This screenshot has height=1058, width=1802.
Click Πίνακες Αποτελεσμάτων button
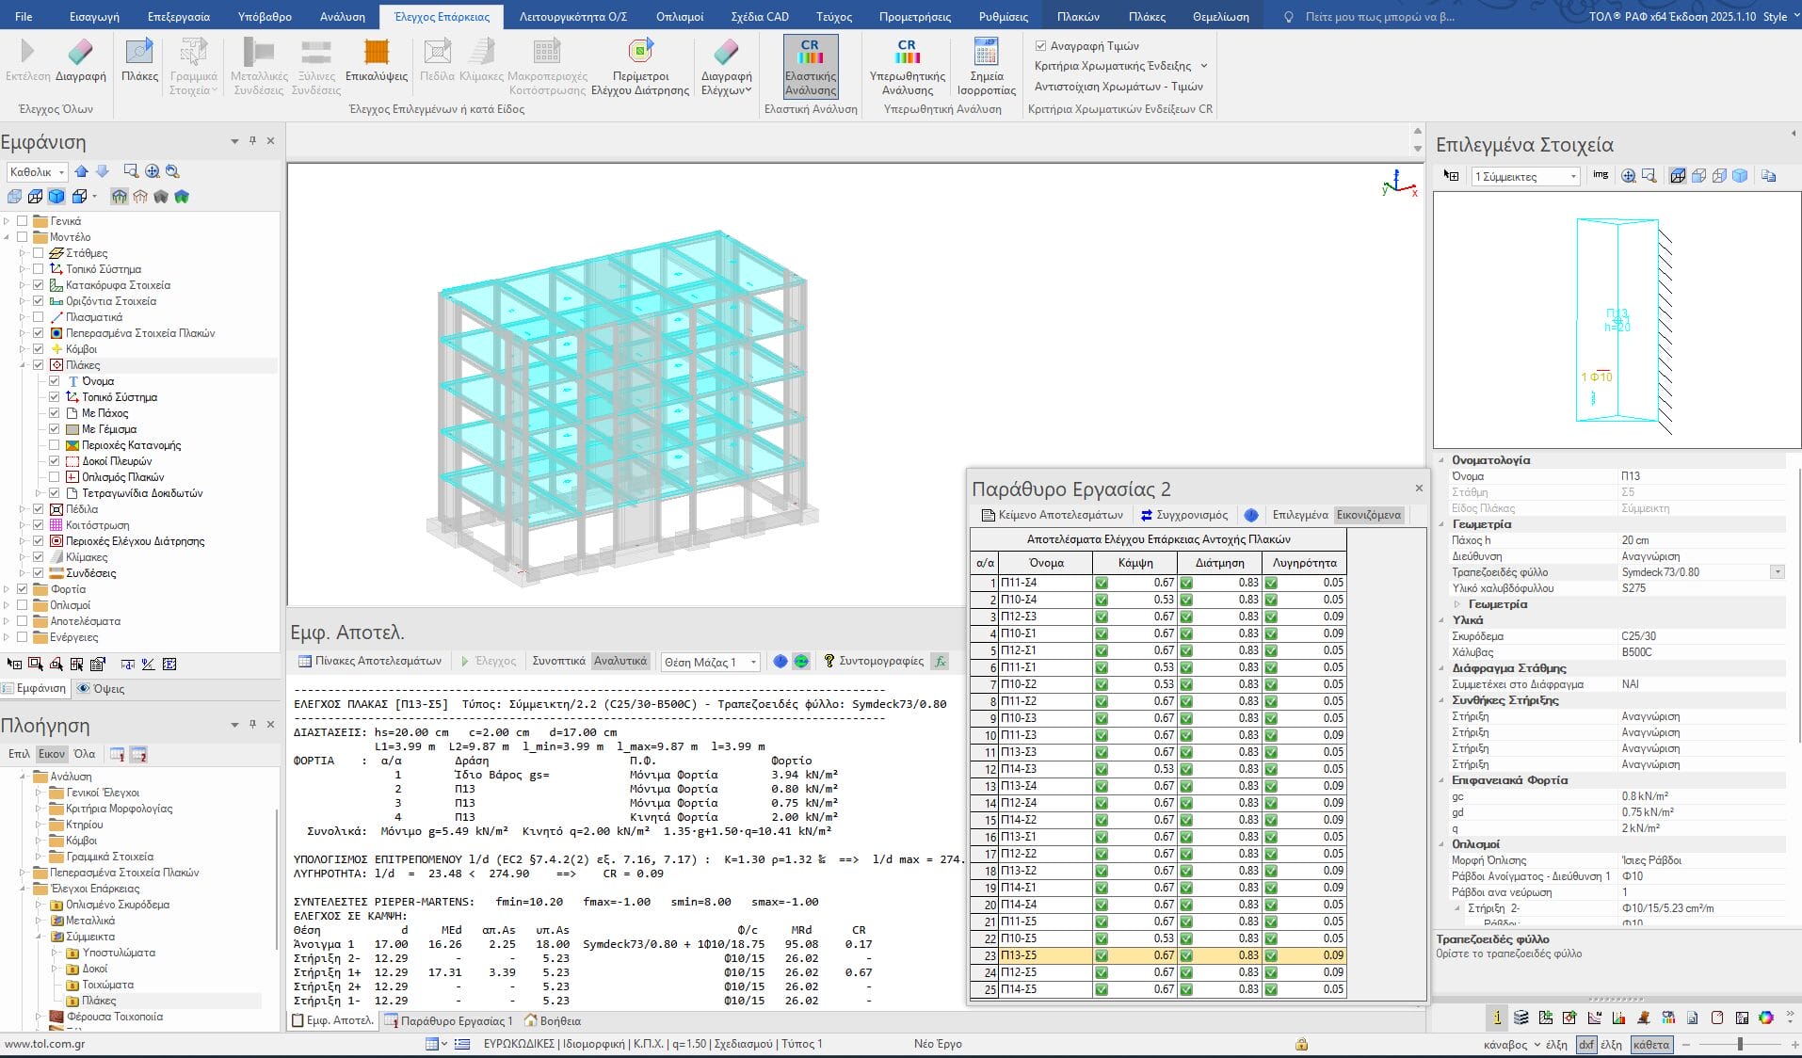(x=369, y=661)
